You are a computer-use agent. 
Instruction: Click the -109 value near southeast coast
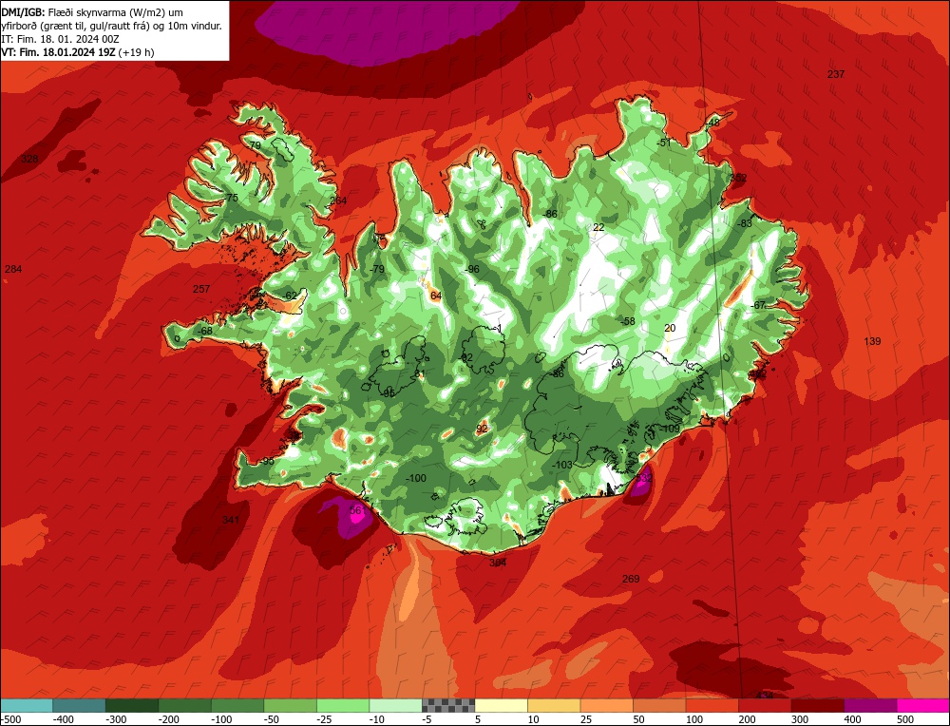[670, 429]
